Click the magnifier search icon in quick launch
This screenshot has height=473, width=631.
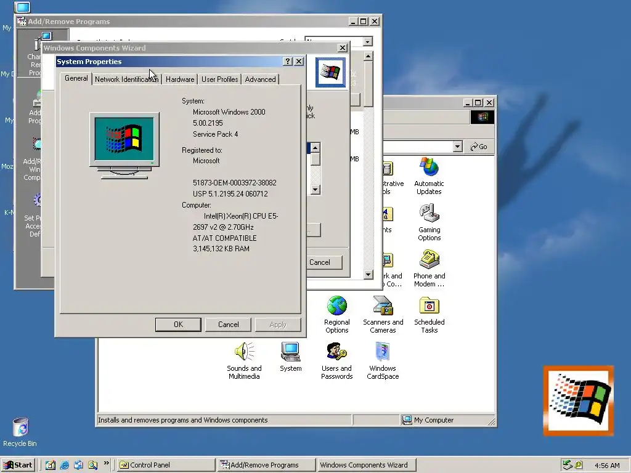click(92, 465)
